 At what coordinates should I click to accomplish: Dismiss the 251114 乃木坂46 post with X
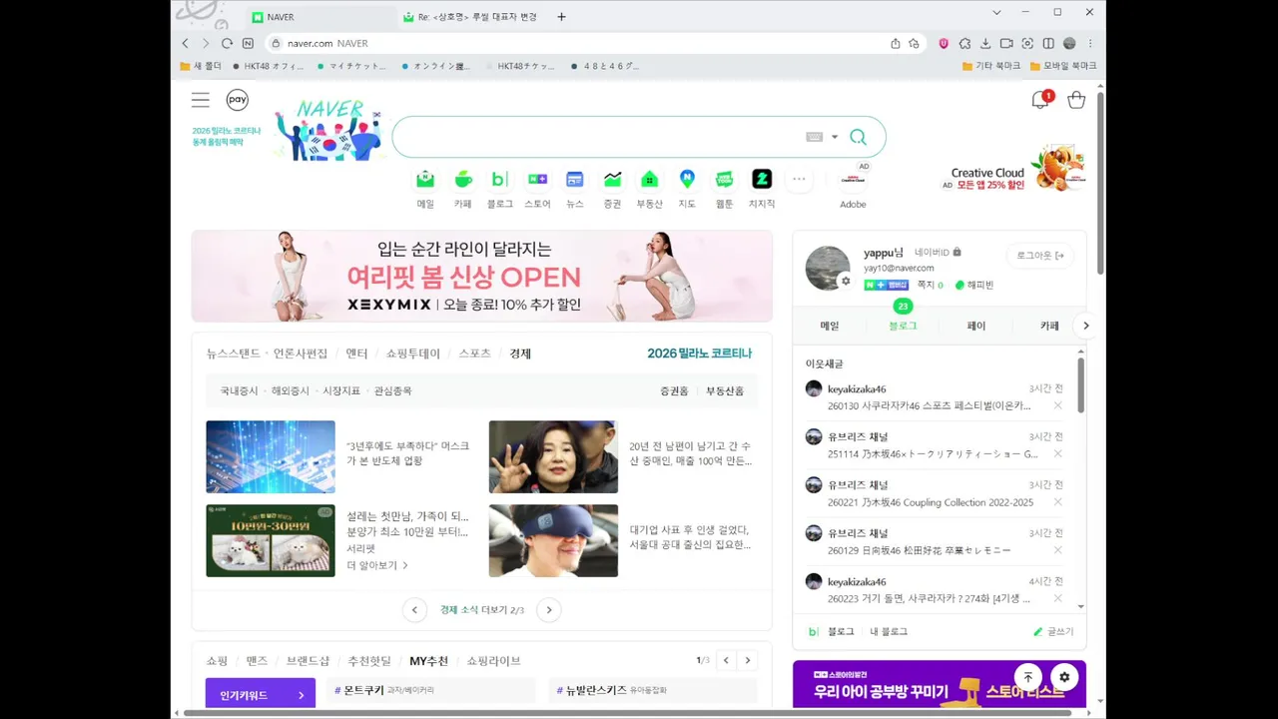[x=1057, y=453]
